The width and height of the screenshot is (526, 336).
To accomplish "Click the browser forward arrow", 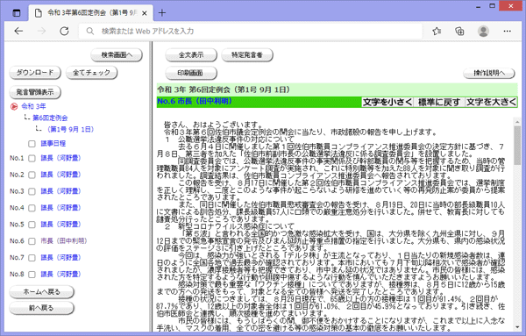I will 41,32.
